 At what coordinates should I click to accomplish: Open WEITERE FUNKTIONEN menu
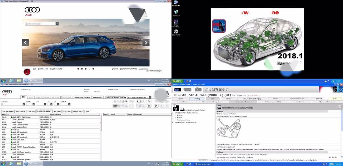click(x=116, y=97)
